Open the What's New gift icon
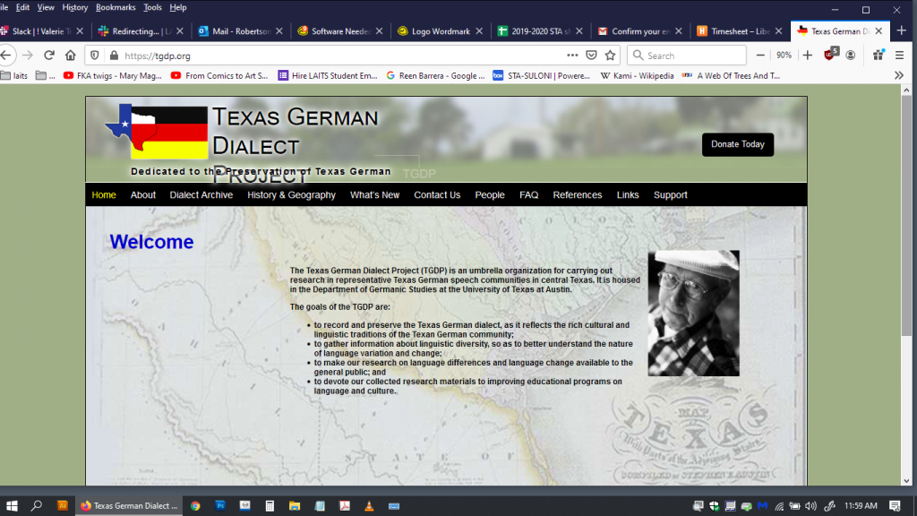Viewport: 917px width, 516px height. 878,55
